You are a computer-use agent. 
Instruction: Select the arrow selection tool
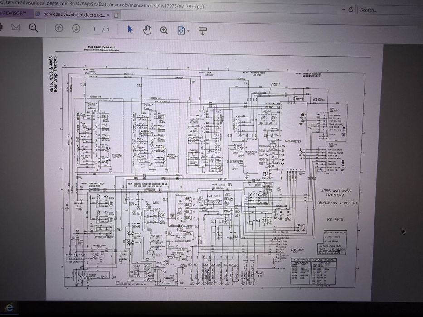coord(130,29)
